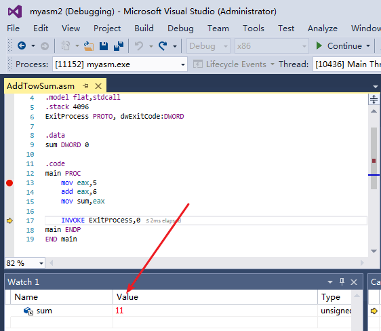Click the Navigate Backward arrow icon
This screenshot has width=381, height=331.
22,45
